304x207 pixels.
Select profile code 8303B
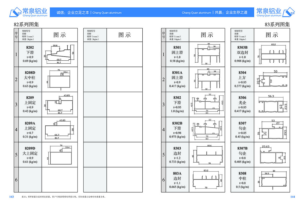pyautogui.click(x=242, y=47)
